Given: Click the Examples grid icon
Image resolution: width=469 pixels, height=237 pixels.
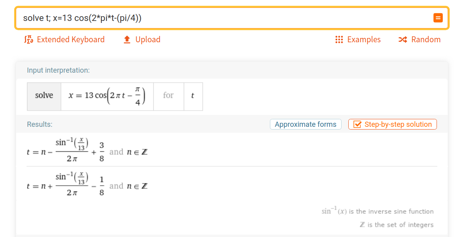Looking at the screenshot, I should point(339,39).
